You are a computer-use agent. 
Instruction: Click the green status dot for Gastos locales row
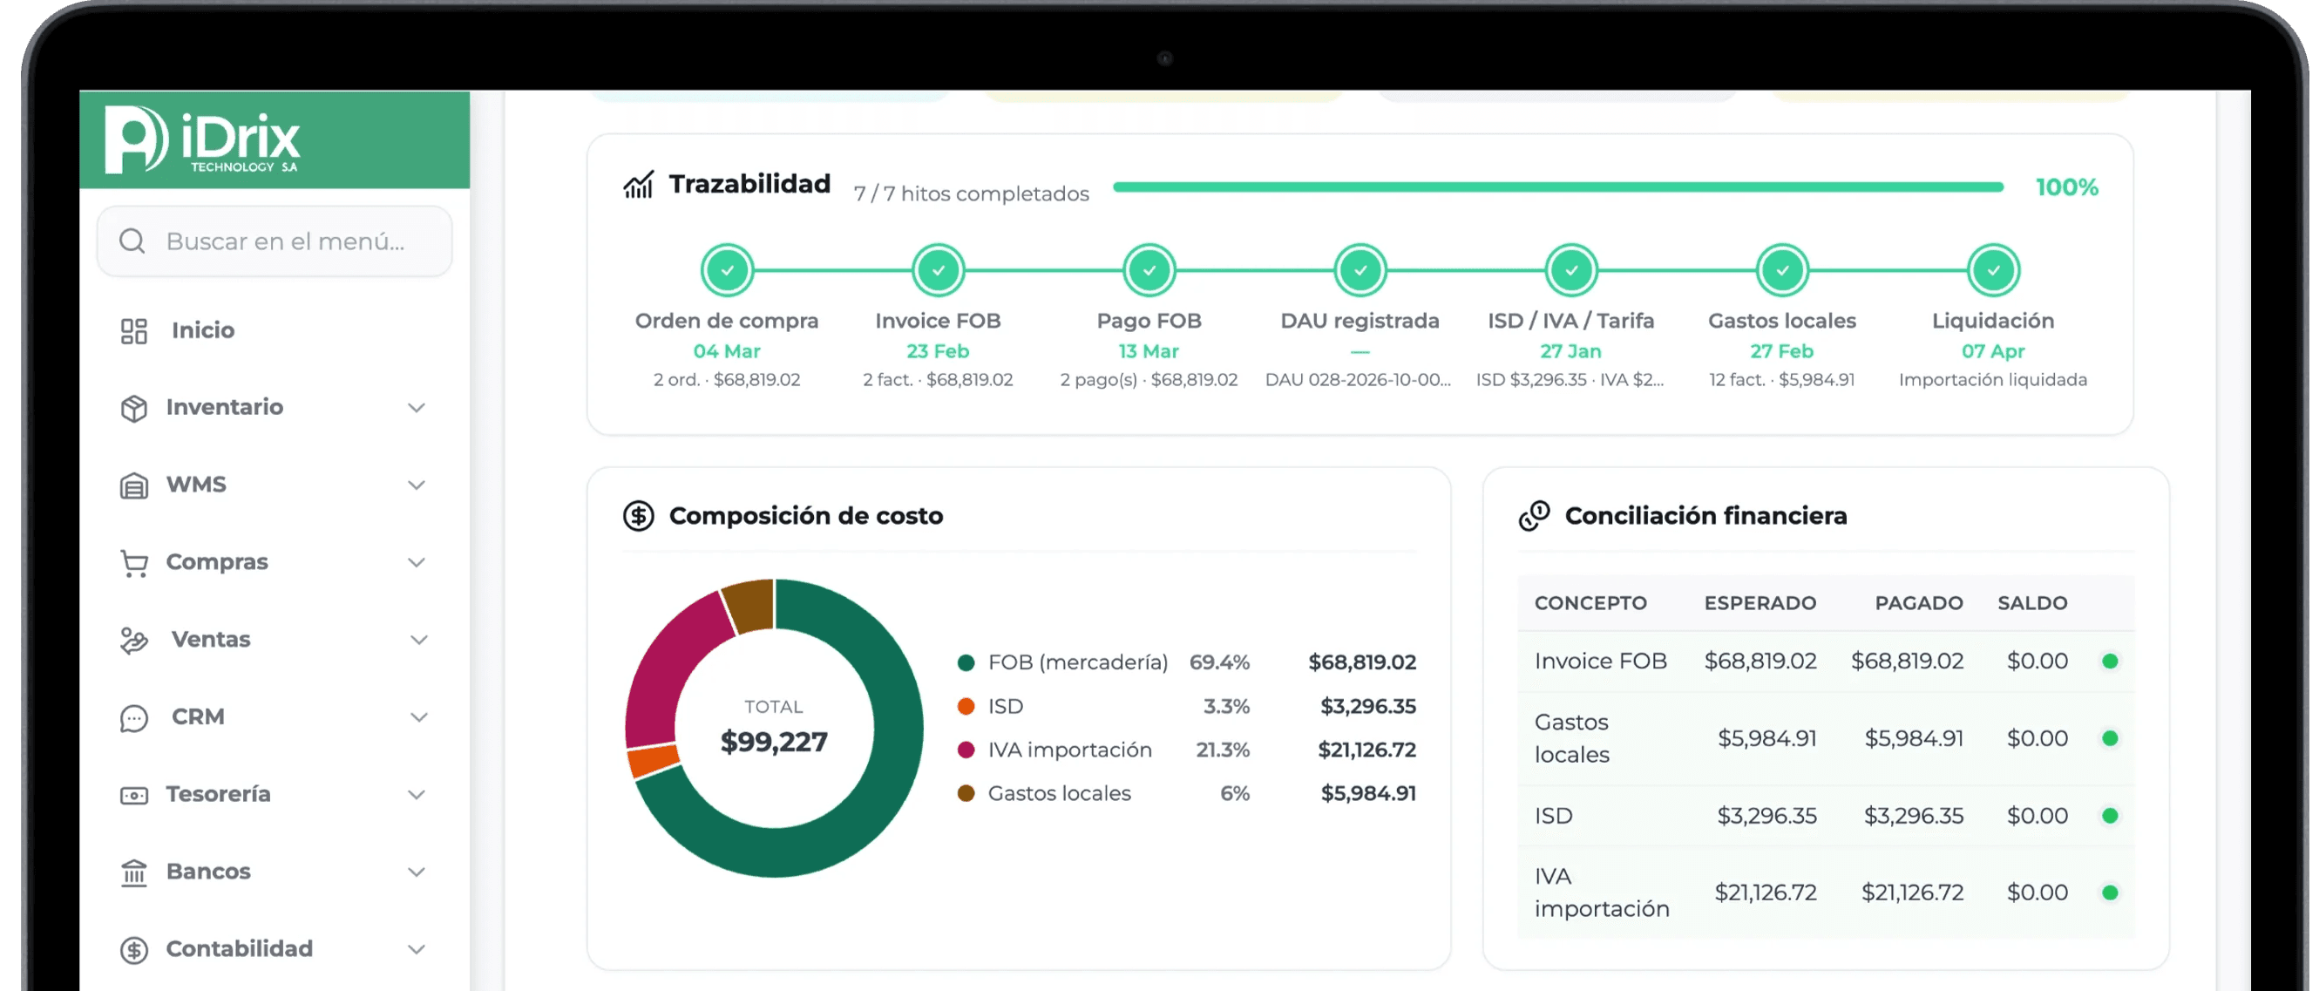pos(2109,738)
